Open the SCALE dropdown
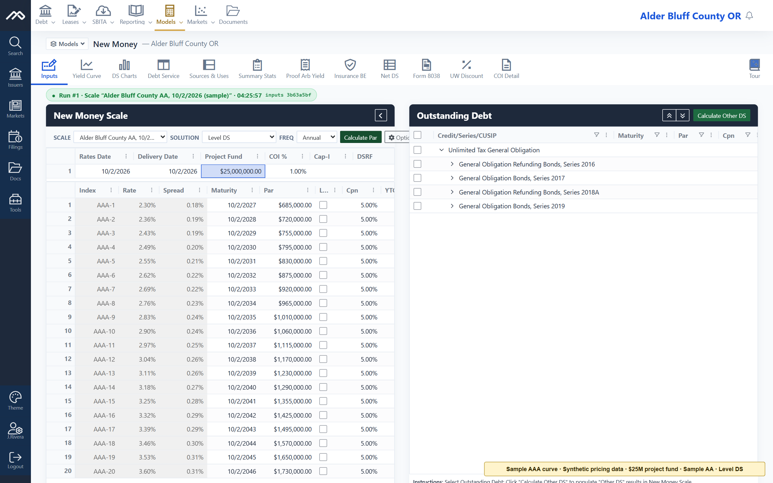The width and height of the screenshot is (773, 483). pos(120,137)
